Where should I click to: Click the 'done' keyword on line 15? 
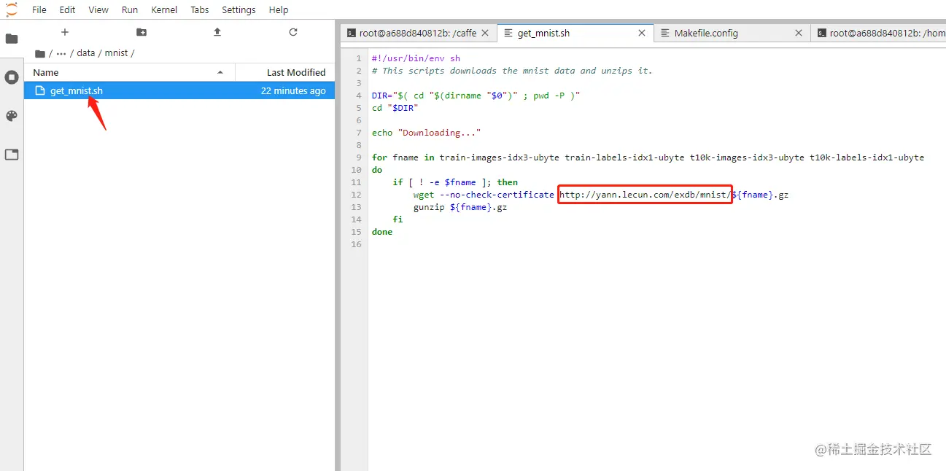[x=382, y=232]
